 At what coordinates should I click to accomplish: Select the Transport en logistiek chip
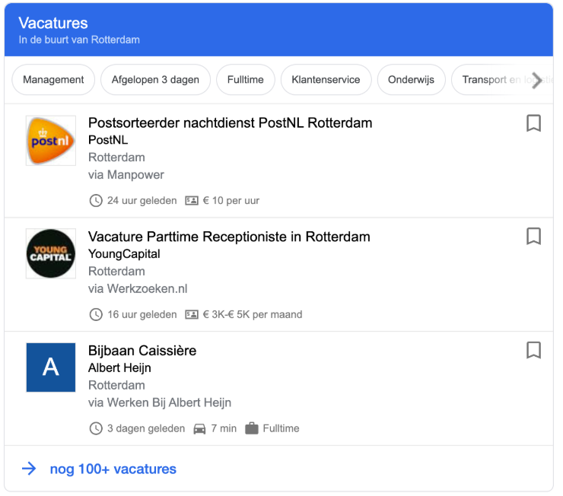[x=502, y=80]
